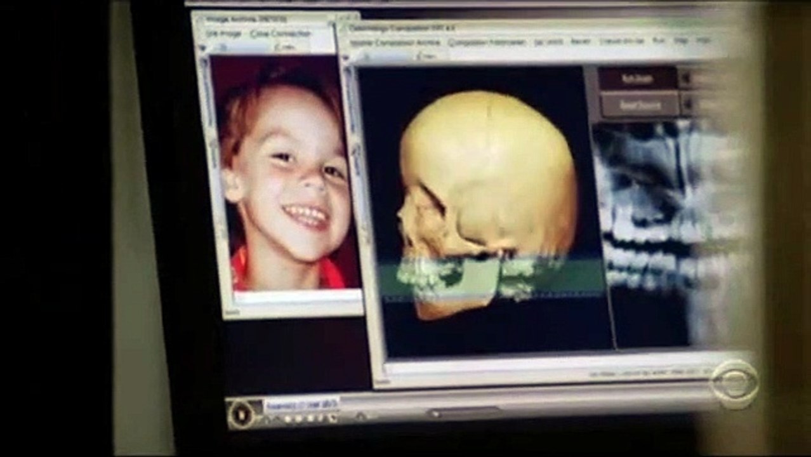Select the child's photo in Image Archive window
The image size is (811, 457).
coord(286,173)
